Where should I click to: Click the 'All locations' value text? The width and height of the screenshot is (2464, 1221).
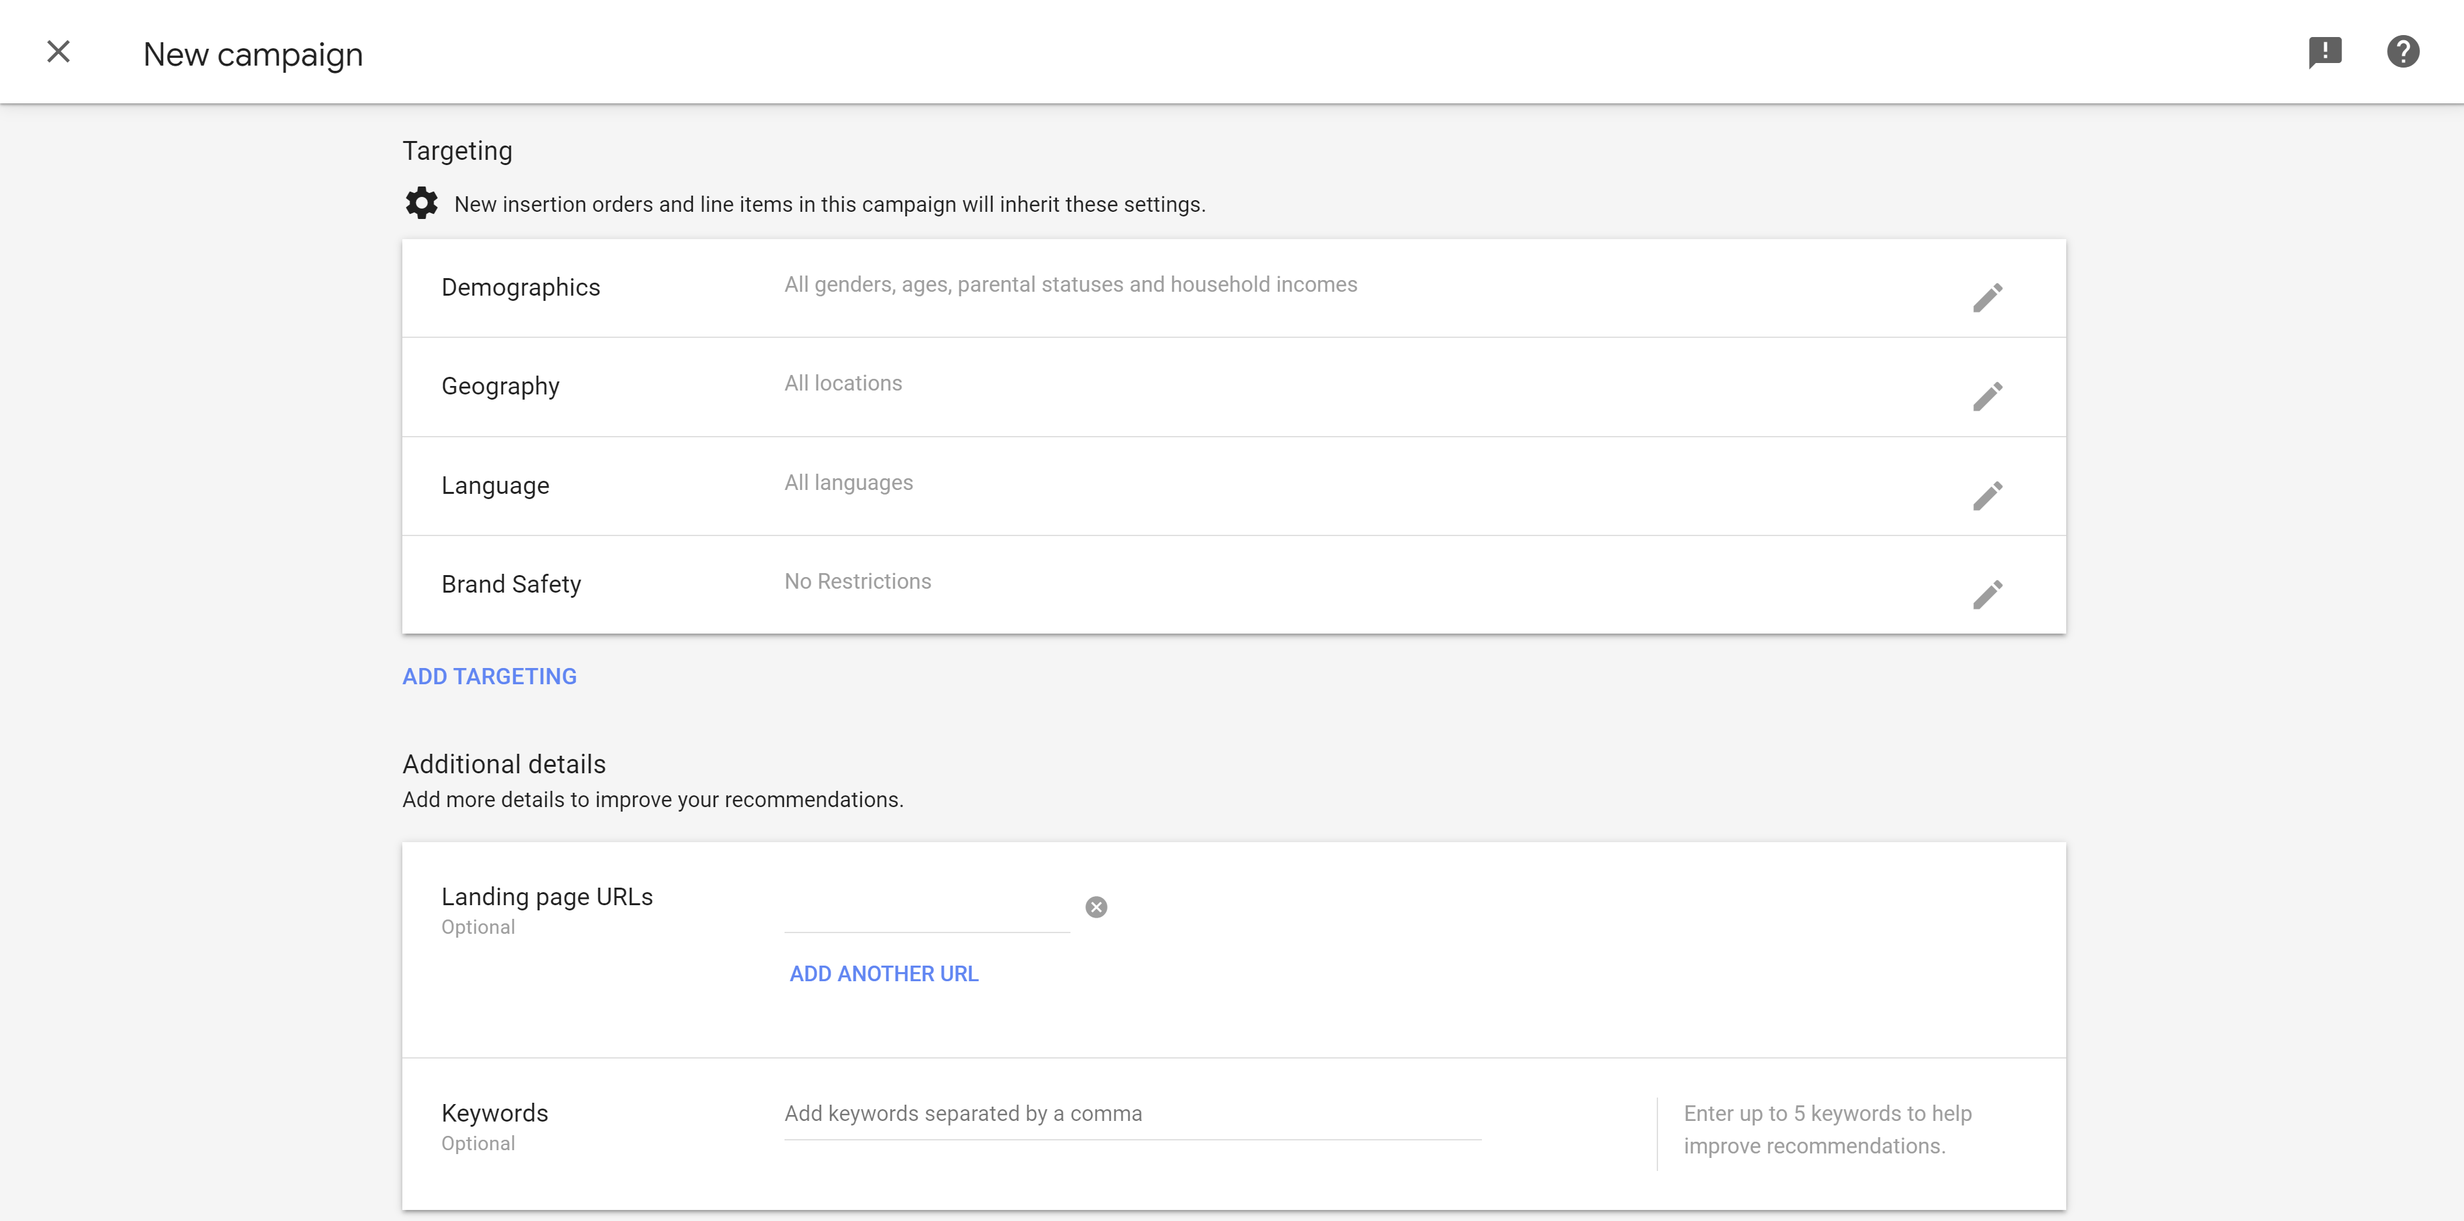(843, 383)
